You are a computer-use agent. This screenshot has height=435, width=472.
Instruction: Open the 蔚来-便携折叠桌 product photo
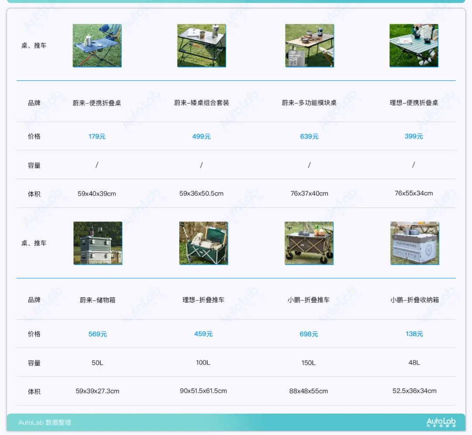click(97, 45)
